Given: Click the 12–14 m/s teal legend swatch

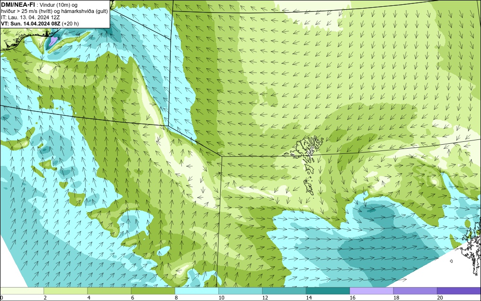Looking at the screenshot, I should 284,290.
